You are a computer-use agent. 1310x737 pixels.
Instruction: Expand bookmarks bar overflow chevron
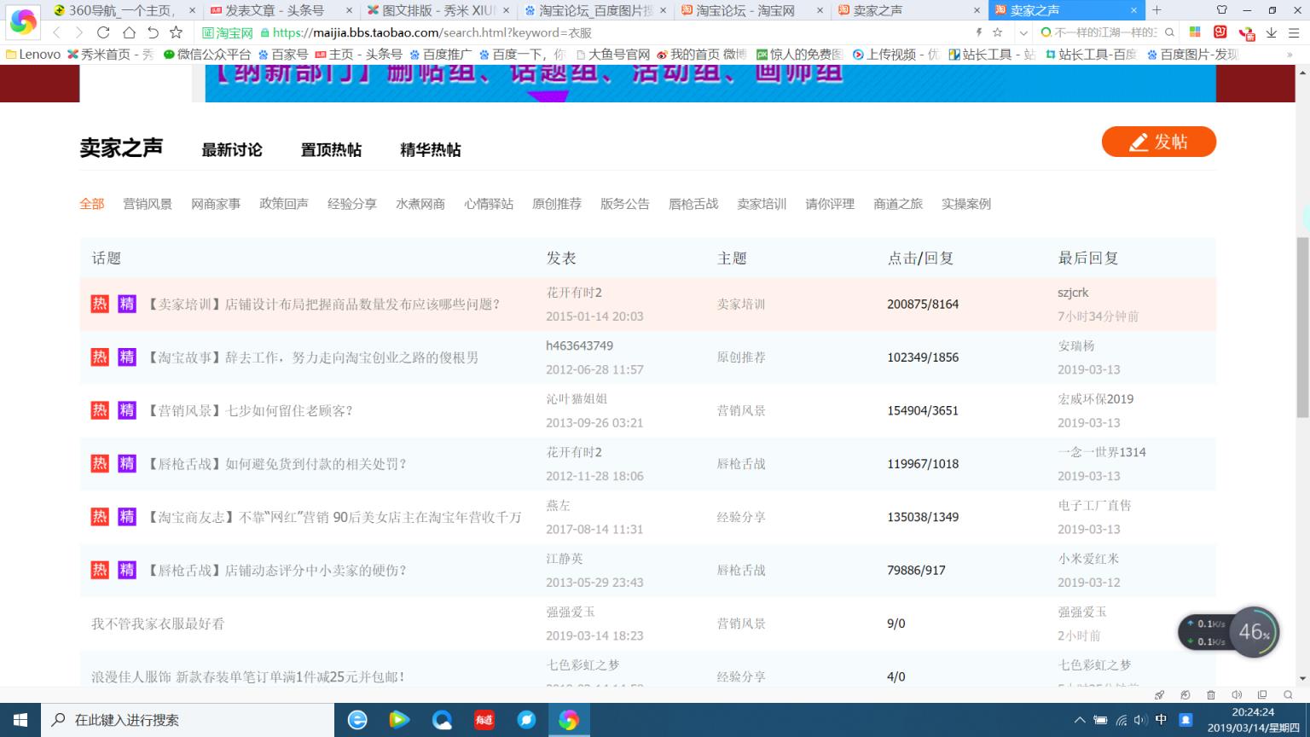click(1290, 55)
